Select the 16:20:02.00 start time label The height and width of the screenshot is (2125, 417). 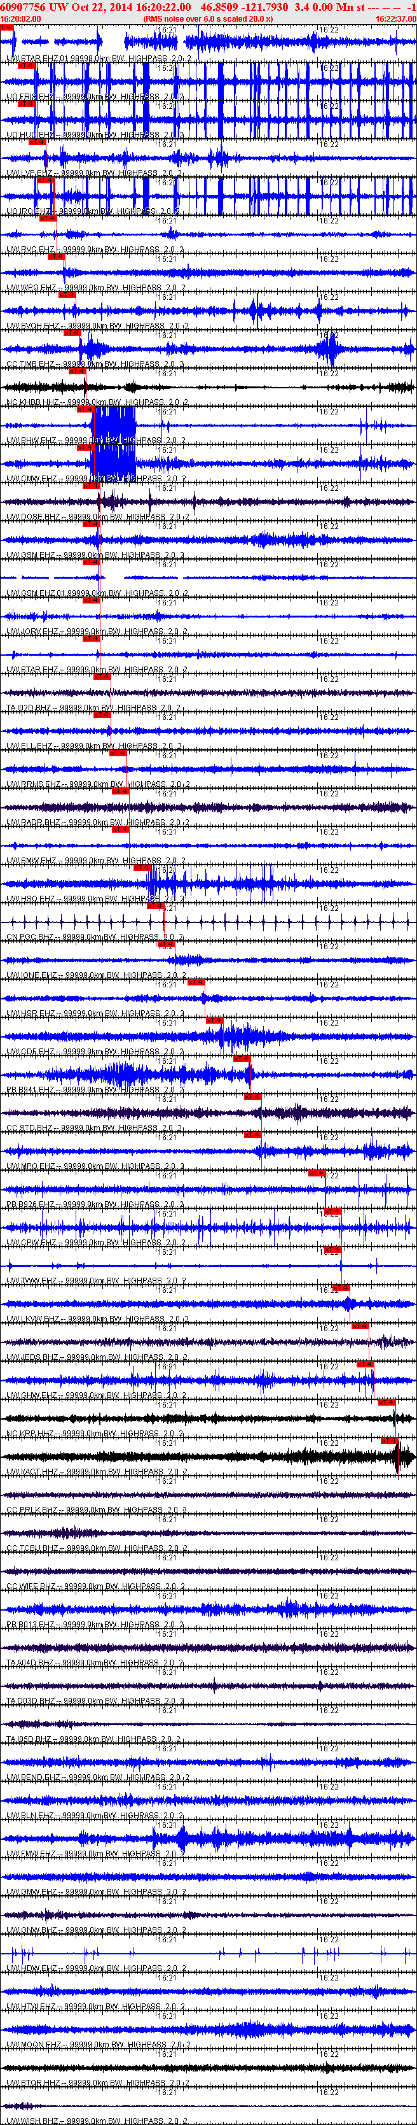pyautogui.click(x=20, y=19)
